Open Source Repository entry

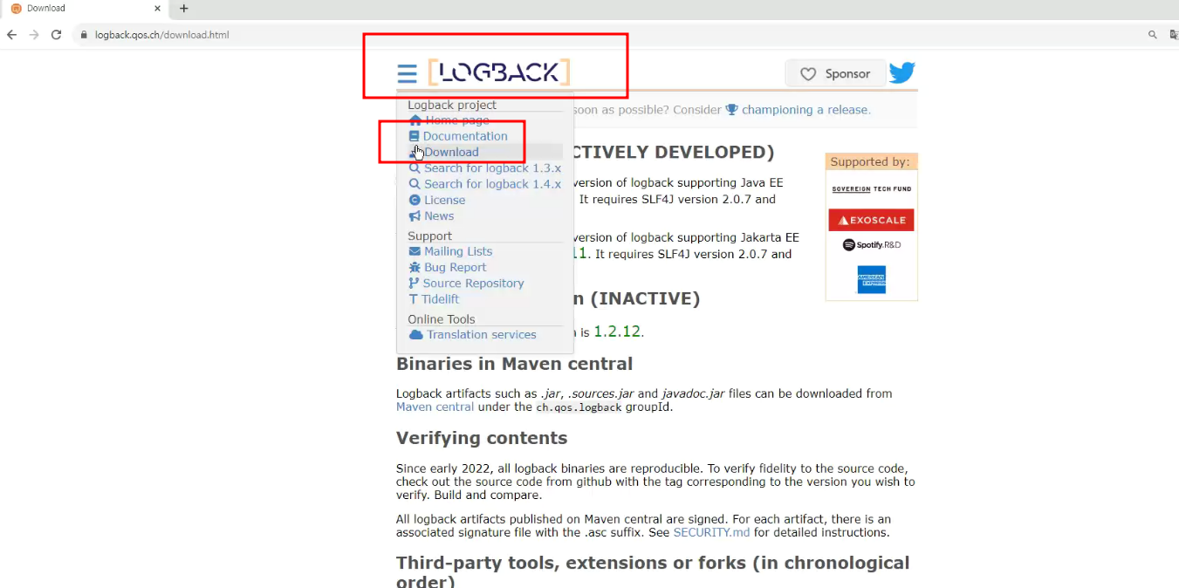click(473, 284)
